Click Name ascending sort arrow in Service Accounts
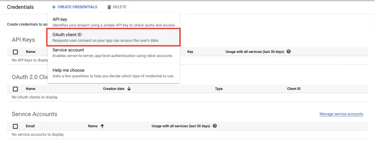 pyautogui.click(x=102, y=126)
